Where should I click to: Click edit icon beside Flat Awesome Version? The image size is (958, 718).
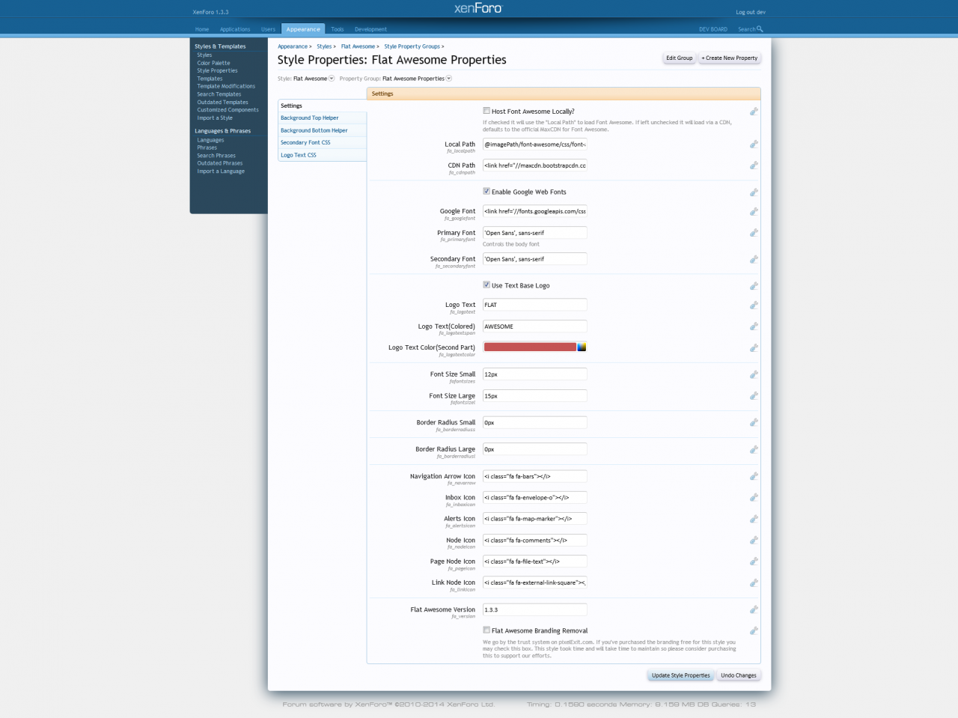754,610
